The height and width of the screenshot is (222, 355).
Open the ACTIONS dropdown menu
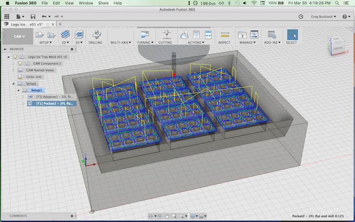click(196, 42)
